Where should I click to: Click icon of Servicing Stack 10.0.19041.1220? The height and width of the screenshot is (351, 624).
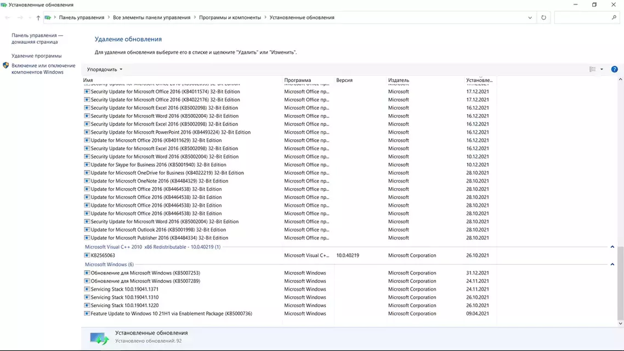click(x=87, y=305)
